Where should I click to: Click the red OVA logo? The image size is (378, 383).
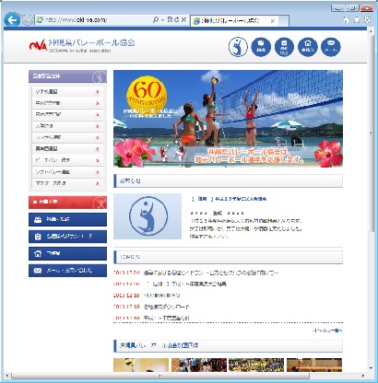[38, 45]
